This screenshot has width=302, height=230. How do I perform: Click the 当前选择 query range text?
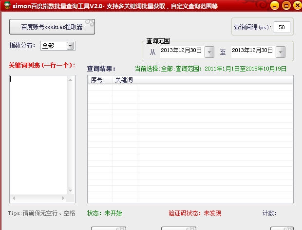click(210, 69)
